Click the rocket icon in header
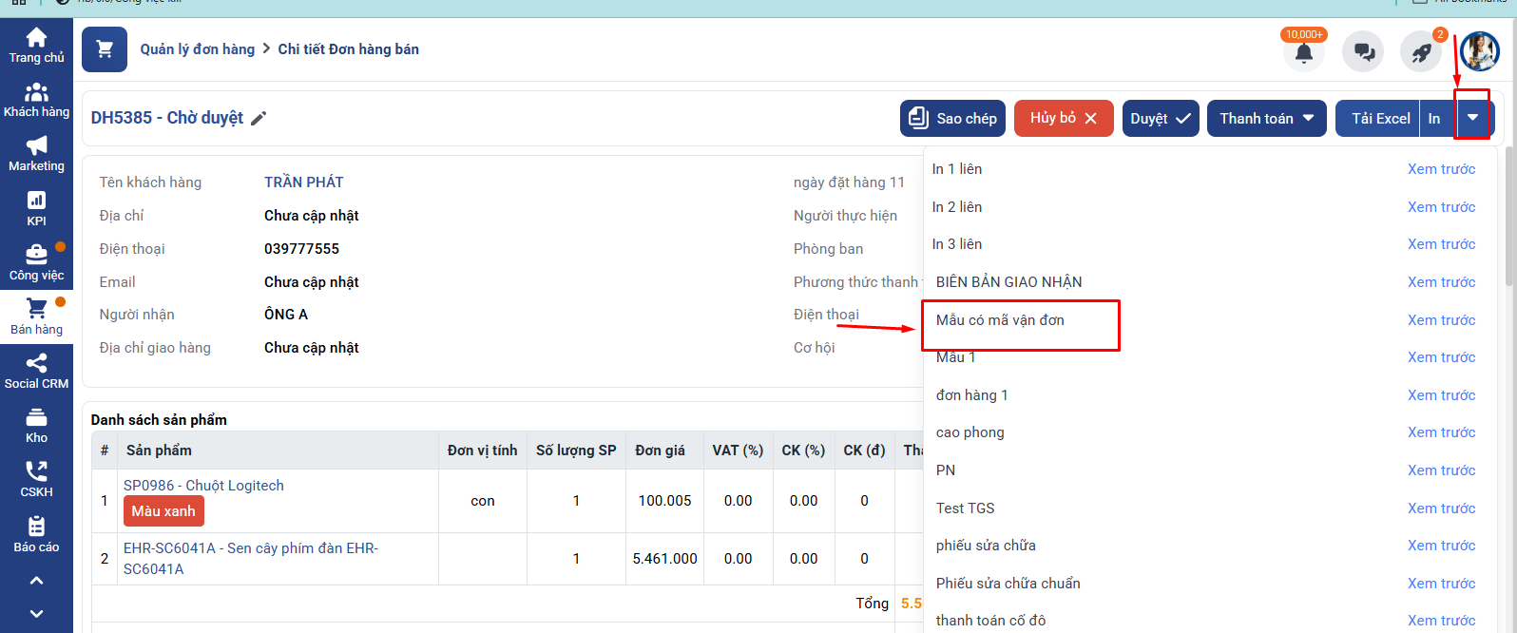The image size is (1517, 633). (1421, 52)
